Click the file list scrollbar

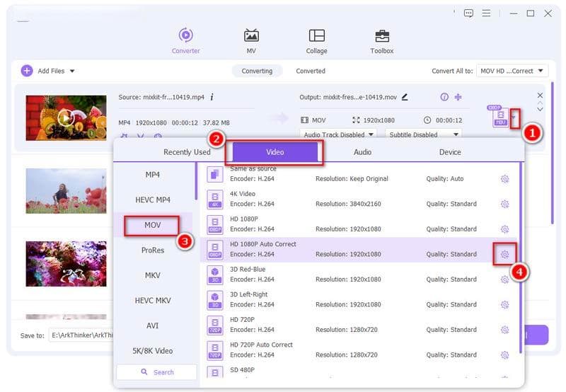(x=552, y=153)
